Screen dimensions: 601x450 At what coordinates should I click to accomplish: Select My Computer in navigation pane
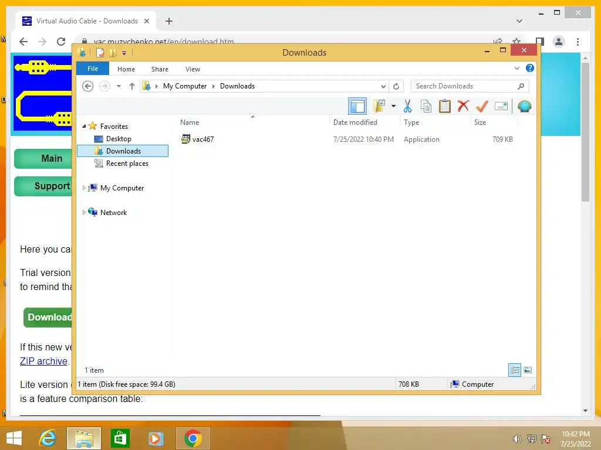(x=122, y=188)
